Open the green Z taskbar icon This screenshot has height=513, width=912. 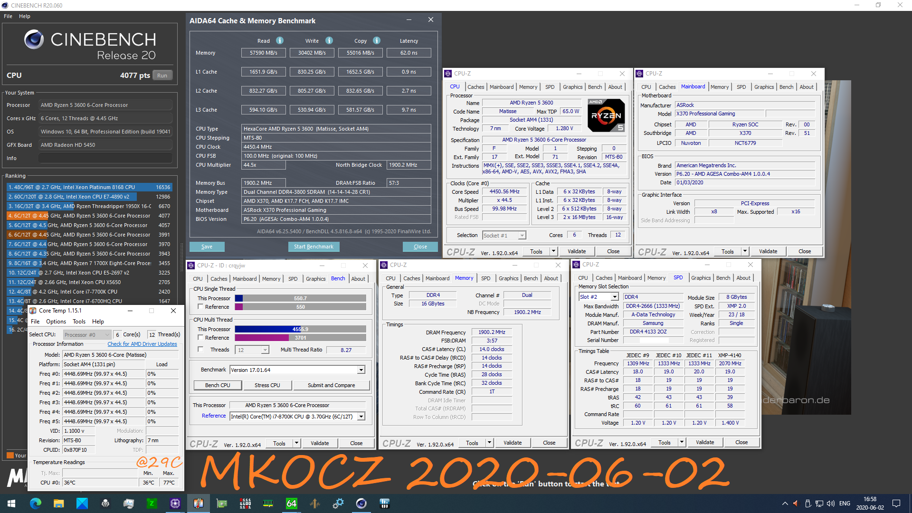coord(152,503)
